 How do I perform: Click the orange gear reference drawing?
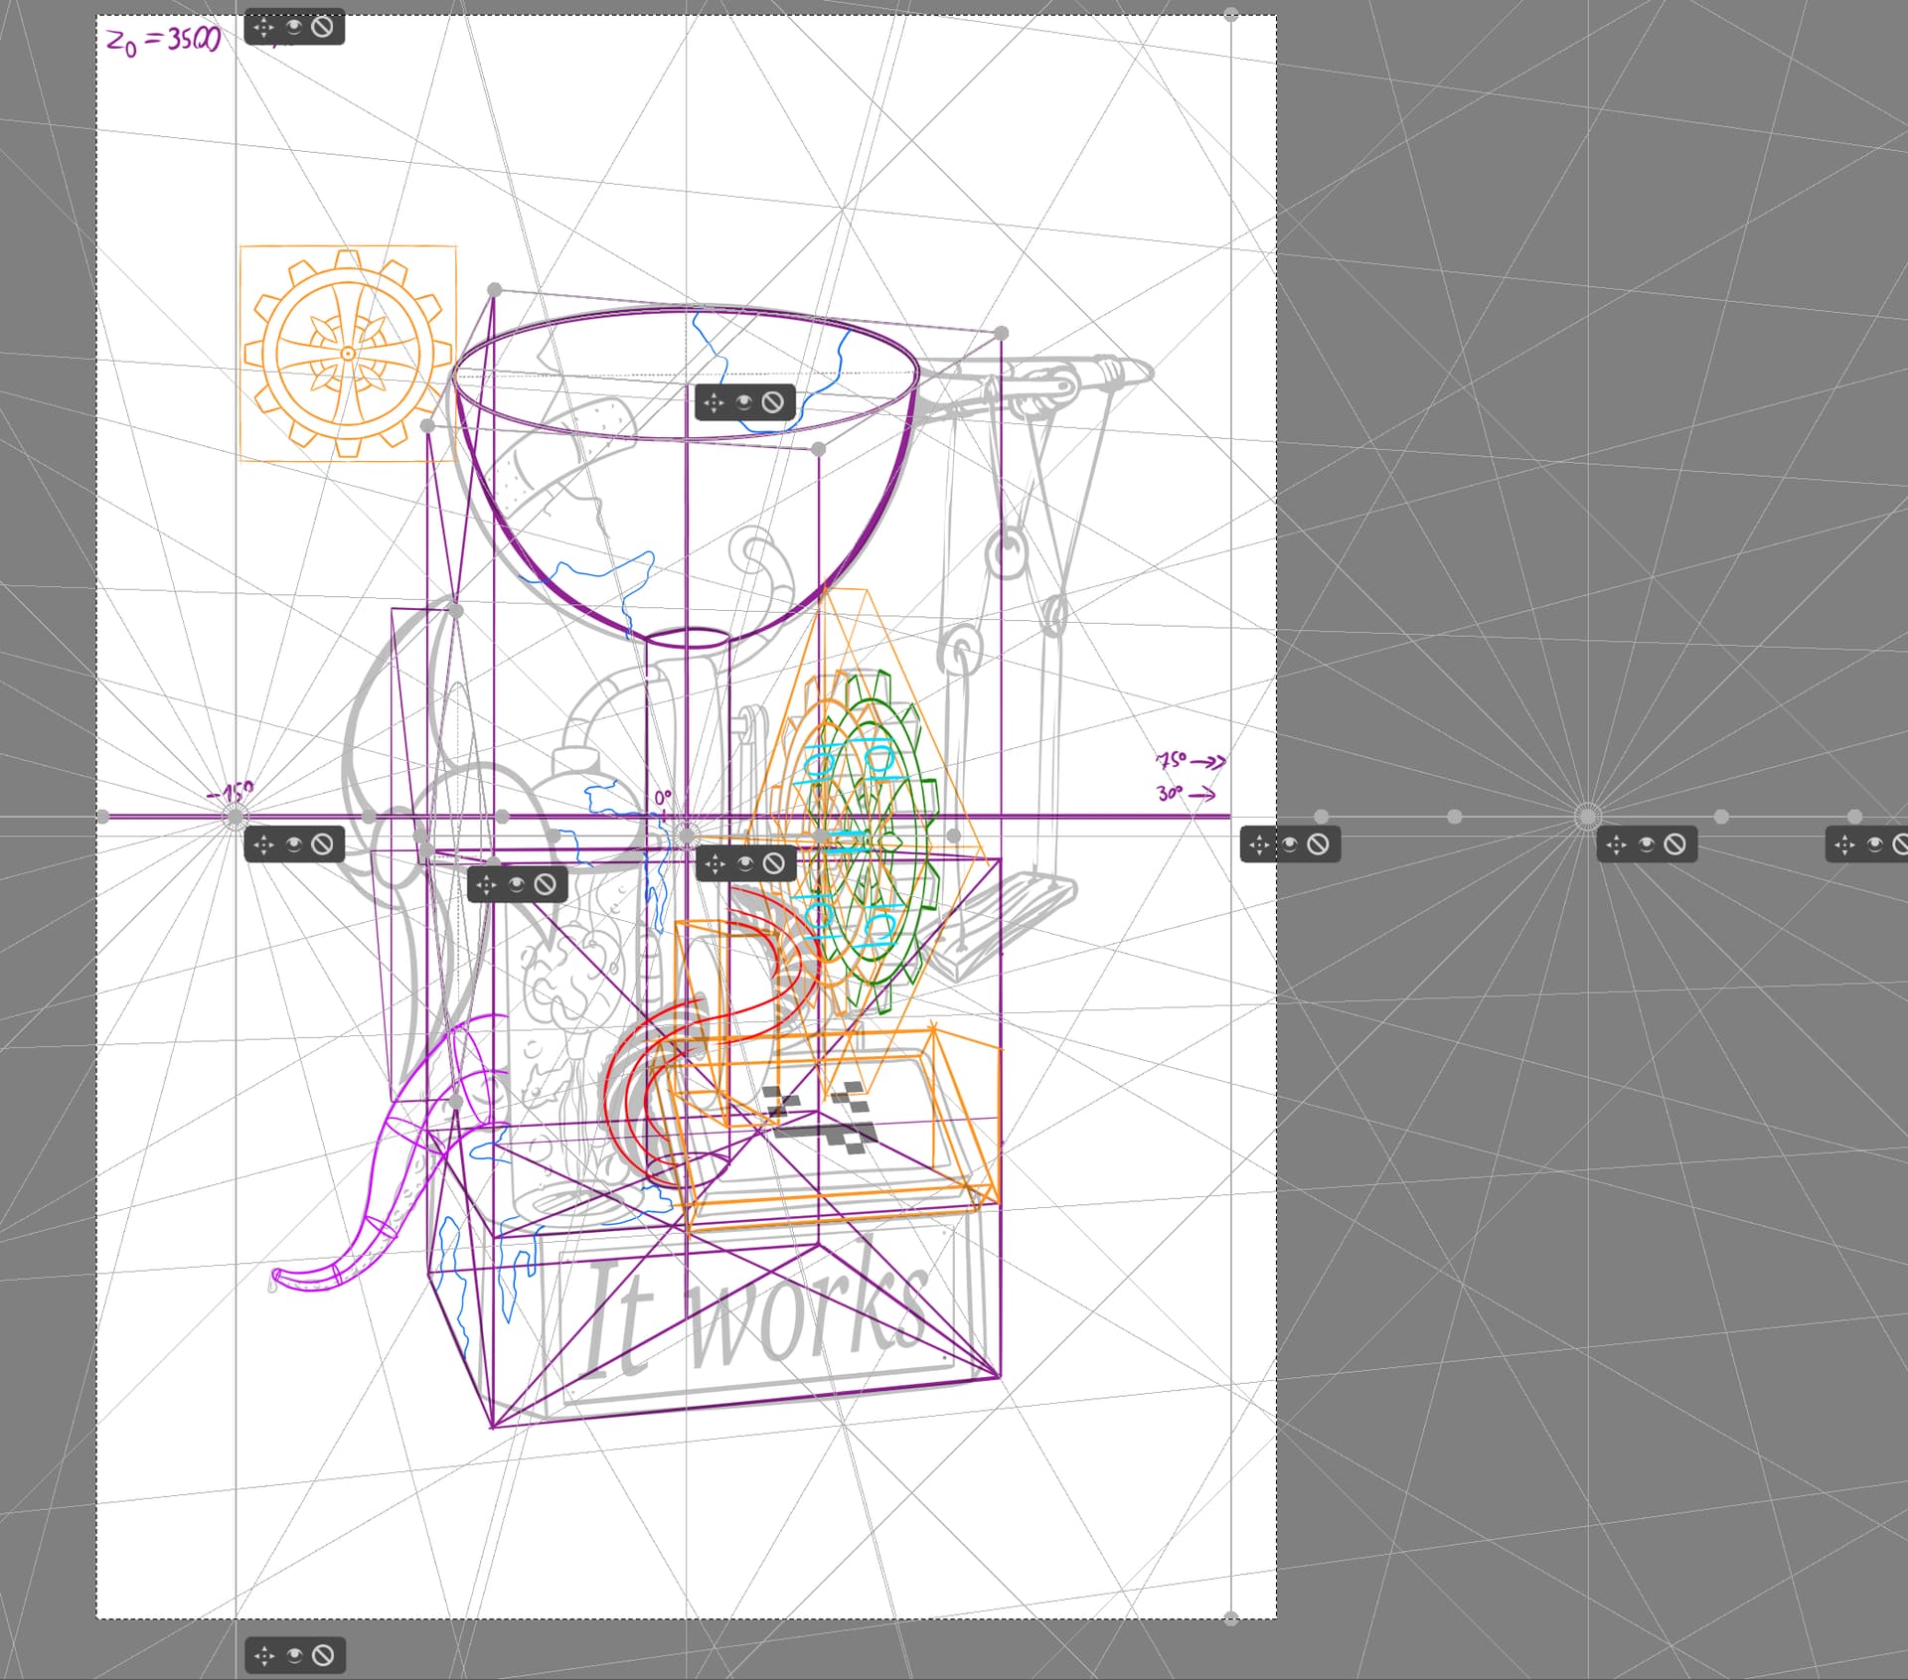pyautogui.click(x=347, y=354)
